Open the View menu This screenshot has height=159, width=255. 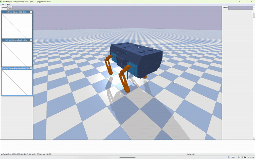pyautogui.click(x=8, y=4)
